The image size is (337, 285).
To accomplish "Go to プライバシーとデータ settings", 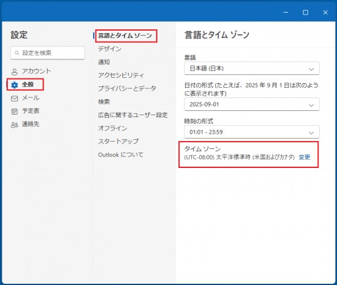I will tap(127, 88).
